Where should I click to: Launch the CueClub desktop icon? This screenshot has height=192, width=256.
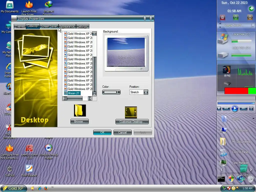point(10,171)
